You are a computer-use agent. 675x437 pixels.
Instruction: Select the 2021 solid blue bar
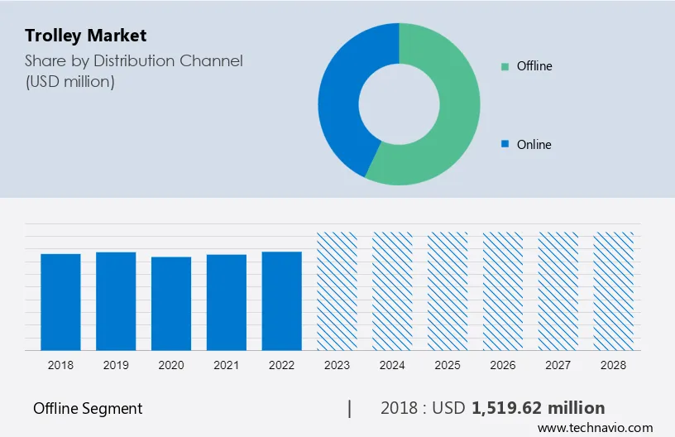[x=227, y=302]
